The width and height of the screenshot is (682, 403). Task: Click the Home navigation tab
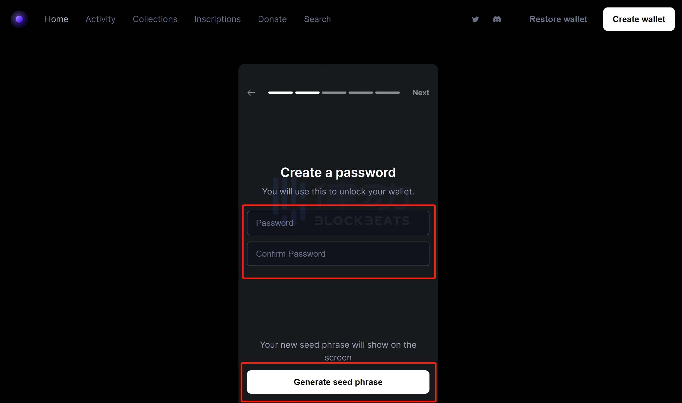[57, 19]
